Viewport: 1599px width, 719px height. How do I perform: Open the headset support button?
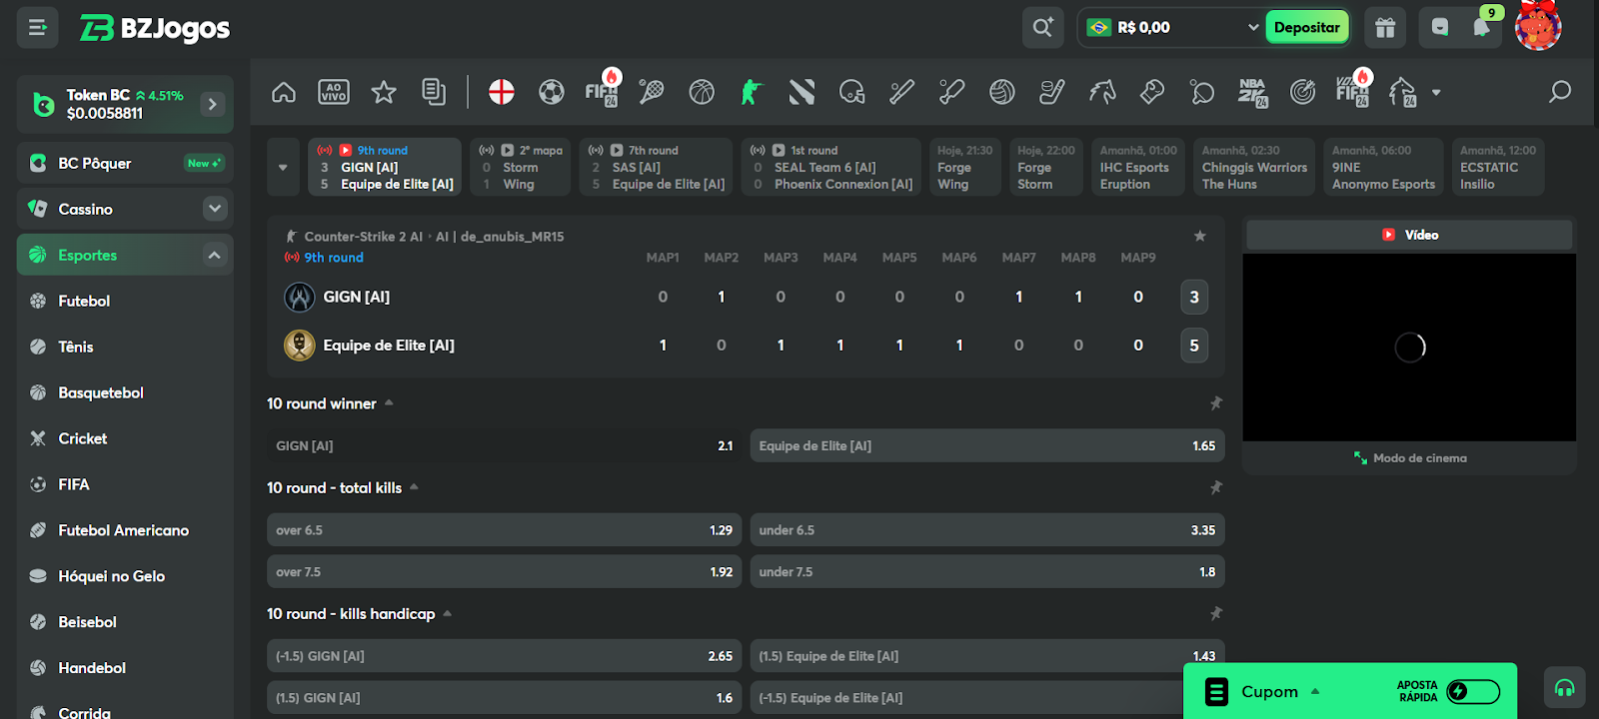tap(1565, 687)
